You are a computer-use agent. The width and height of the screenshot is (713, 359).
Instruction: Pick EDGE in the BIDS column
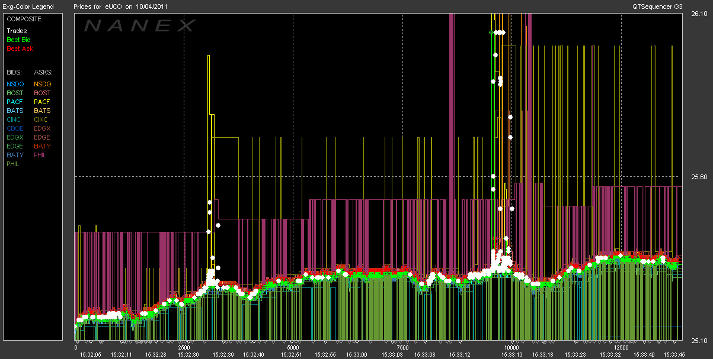pos(15,146)
